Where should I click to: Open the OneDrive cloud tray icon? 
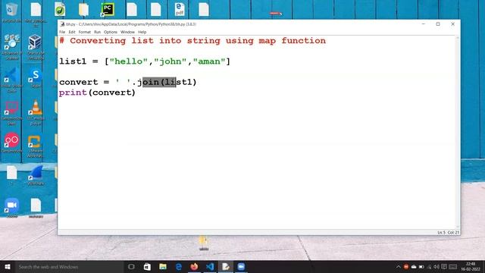point(414,267)
